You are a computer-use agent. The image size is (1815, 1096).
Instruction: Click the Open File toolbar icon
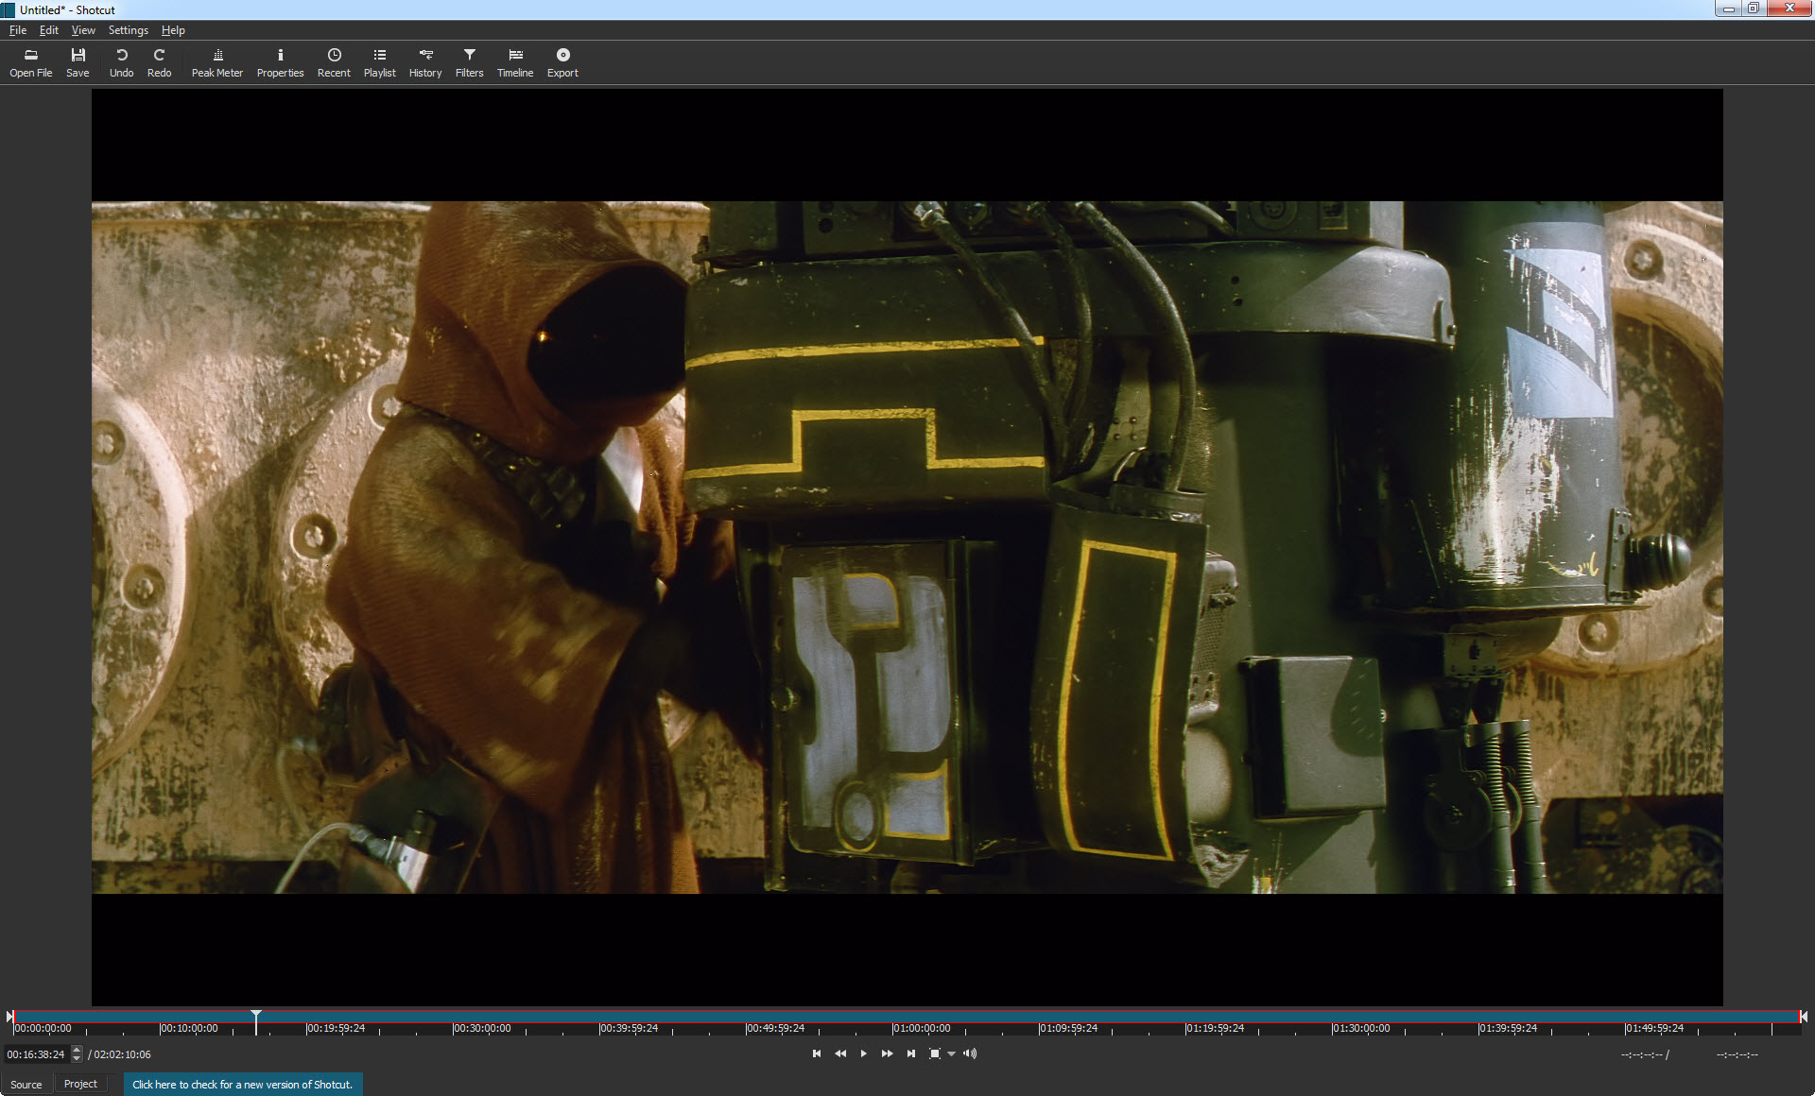(x=31, y=62)
